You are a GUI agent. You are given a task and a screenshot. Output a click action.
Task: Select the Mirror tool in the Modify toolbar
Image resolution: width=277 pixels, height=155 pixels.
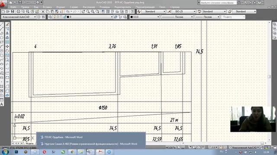pos(7,33)
